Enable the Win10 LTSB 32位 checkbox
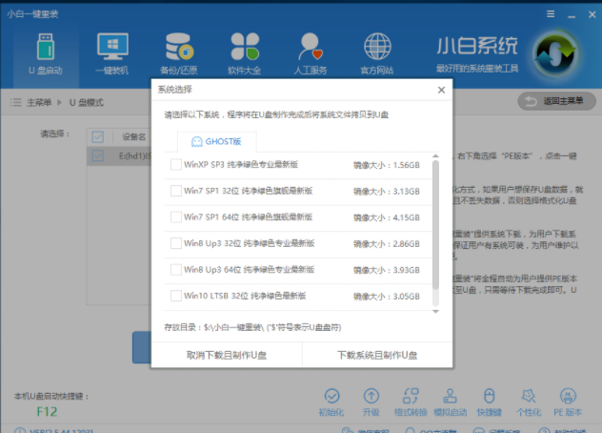Viewport: 602px width, 433px height. pos(175,298)
